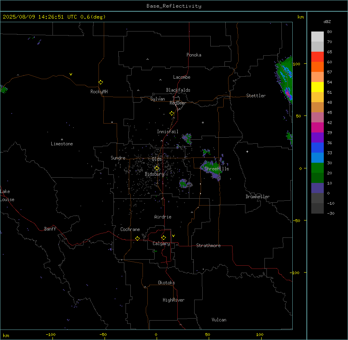348x340 pixels.
Task: Select the lightest gray 70-80 dBZ swatch
Action: point(317,37)
